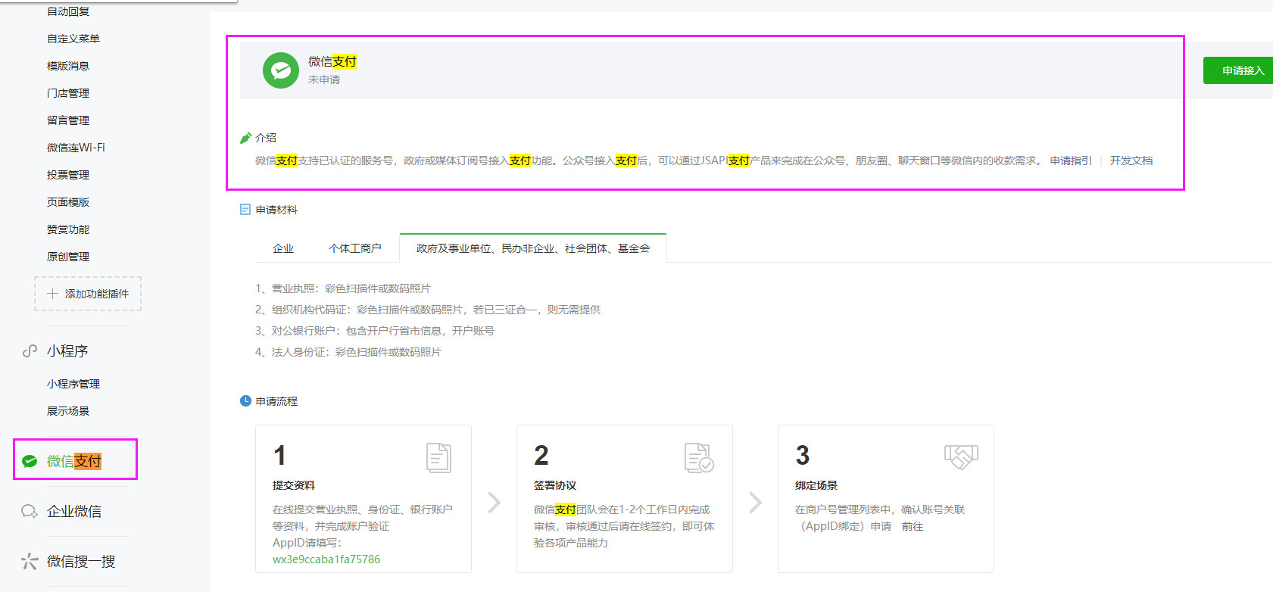Click the signed-document icon in the 签署协议 card
The width and height of the screenshot is (1273, 592).
[699, 458]
